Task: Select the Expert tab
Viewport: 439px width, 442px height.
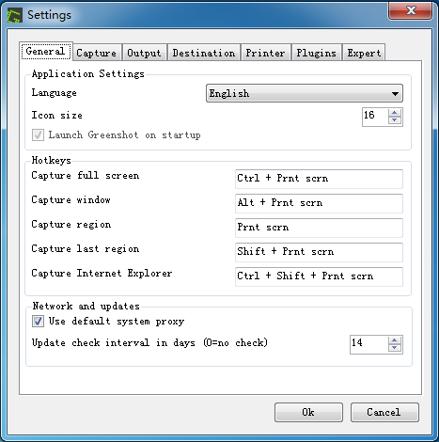Action: [364, 53]
